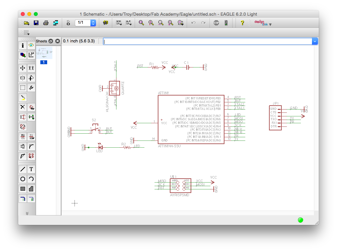Click the Use library books icon
The height and width of the screenshot is (251, 337).
pyautogui.click(x=105, y=22)
